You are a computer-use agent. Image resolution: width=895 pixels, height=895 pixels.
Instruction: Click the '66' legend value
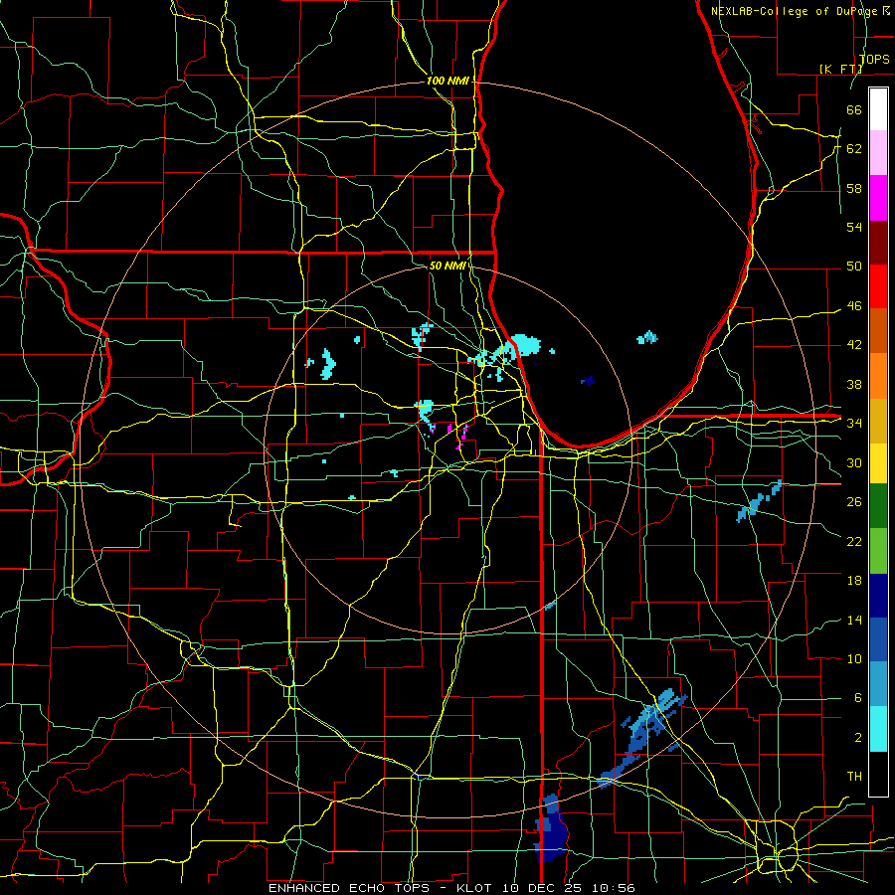click(854, 109)
